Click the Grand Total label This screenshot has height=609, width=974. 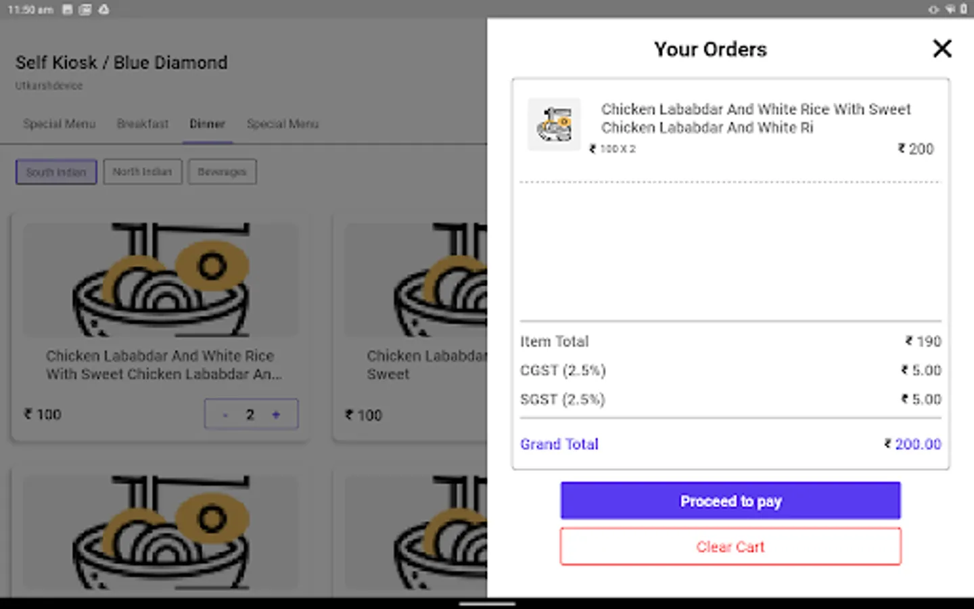559,444
